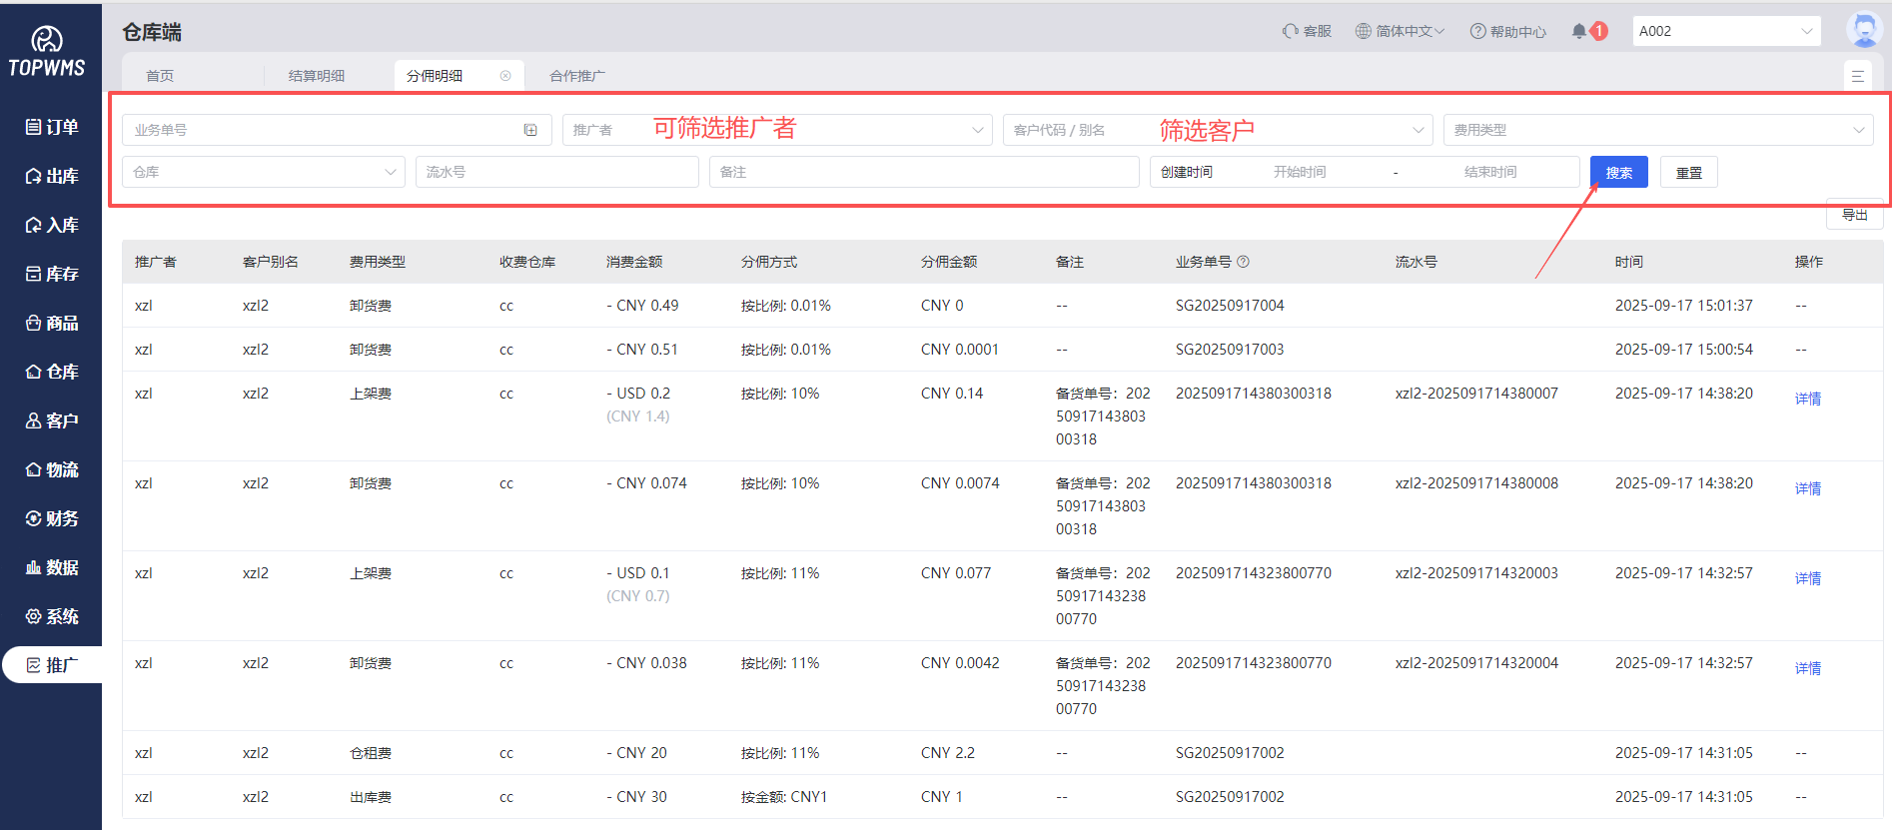Open the Help Center link

1507,31
